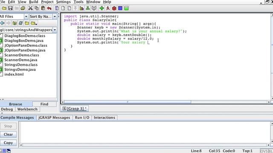Start debugging with the red ladybug icon
273x153 pixels.
click(114, 8)
